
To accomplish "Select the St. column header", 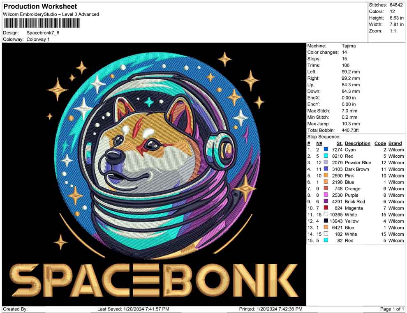I will pyautogui.click(x=340, y=143).
